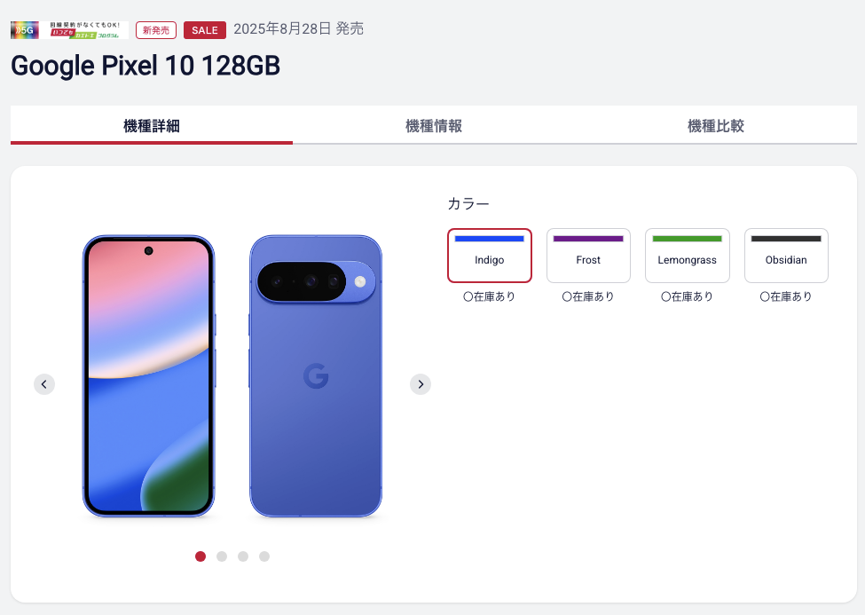Click the black Obsidian color bar
The image size is (865, 615).
click(x=786, y=239)
